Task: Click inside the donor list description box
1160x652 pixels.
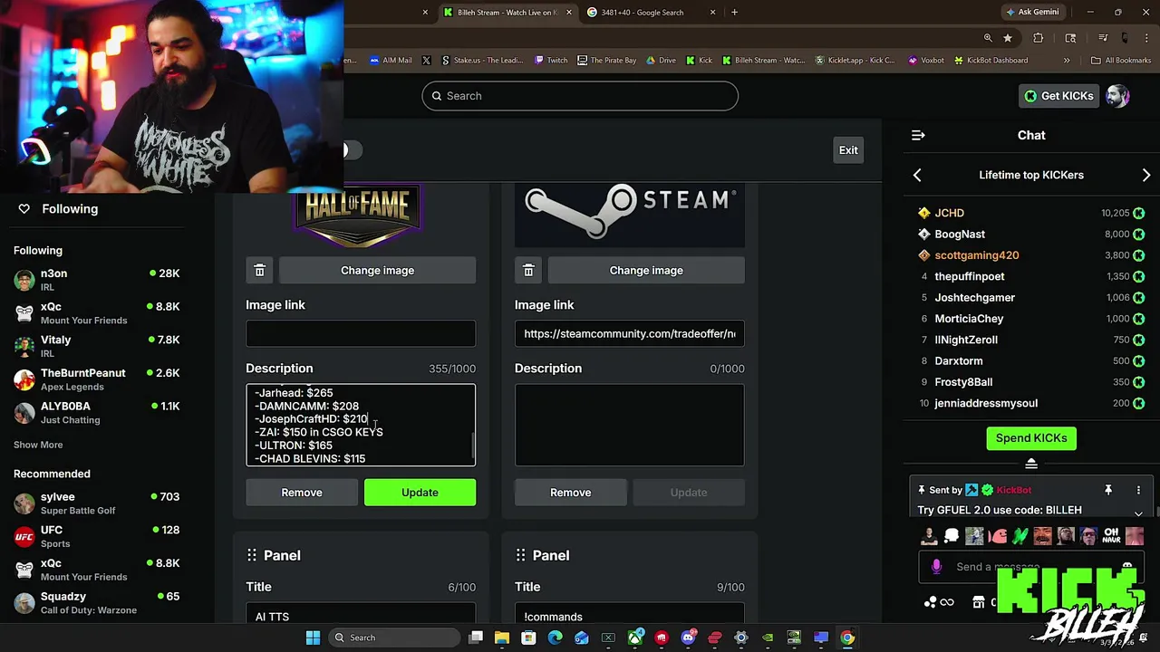Action: coord(361,425)
